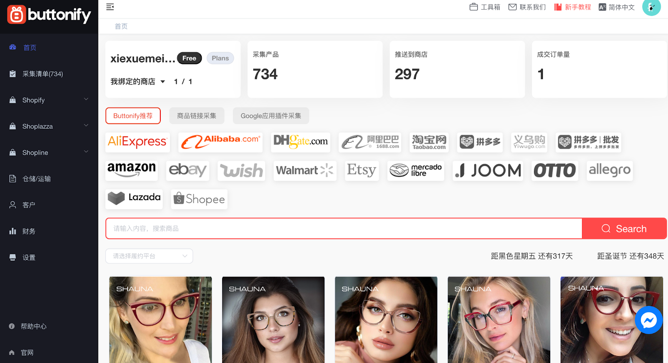Expand 我绑定的商店 store dropdown arrow
668x363 pixels.
point(163,81)
